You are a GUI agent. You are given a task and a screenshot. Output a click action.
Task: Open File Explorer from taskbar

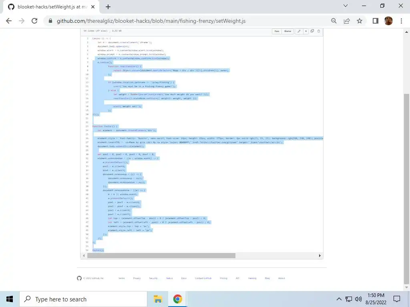(x=158, y=299)
